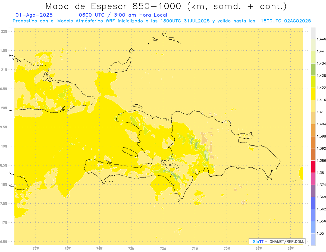Click the legend value '1.44'
Viewport: 326px width, 252px height.
pyautogui.click(x=320, y=51)
